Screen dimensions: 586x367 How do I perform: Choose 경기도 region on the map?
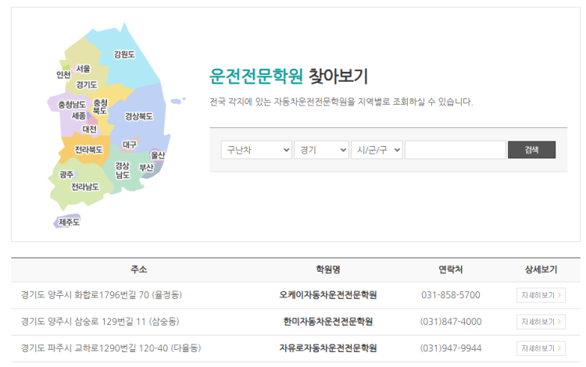[x=86, y=85]
